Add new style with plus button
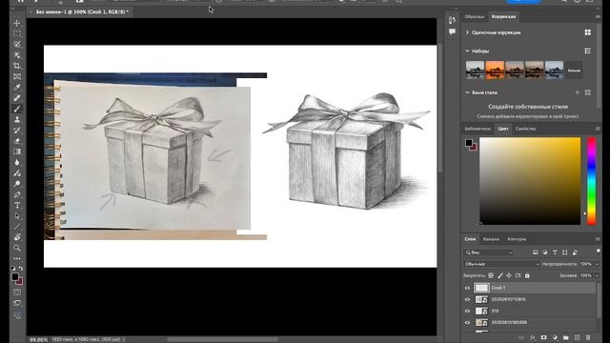This screenshot has width=610, height=343. point(578,92)
